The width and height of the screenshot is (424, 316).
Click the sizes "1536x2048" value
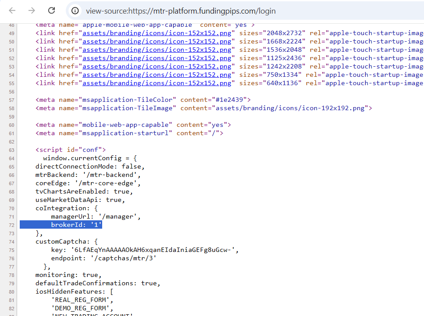click(x=284, y=50)
